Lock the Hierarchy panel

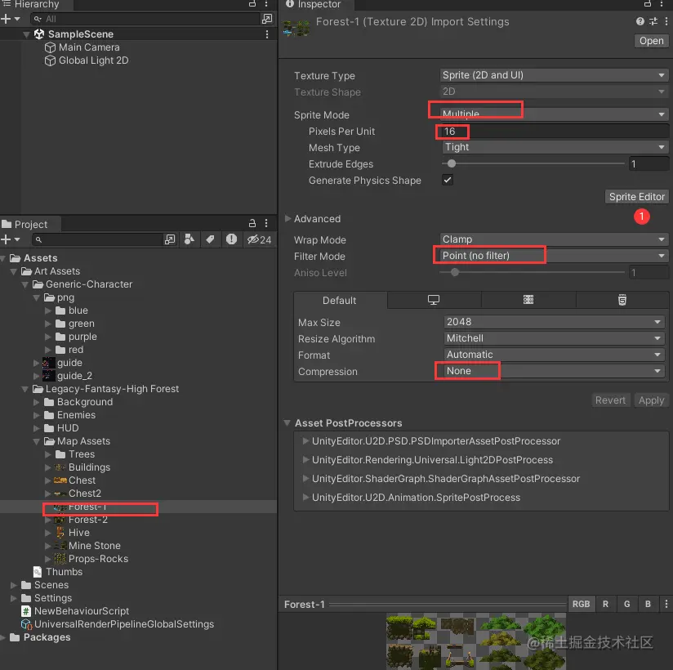click(252, 4)
